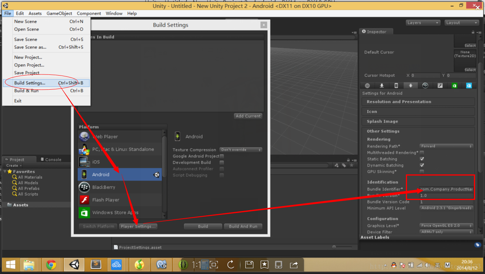The width and height of the screenshot is (485, 274).
Task: Select the Android robot tab in Inspector
Action: pyautogui.click(x=411, y=85)
